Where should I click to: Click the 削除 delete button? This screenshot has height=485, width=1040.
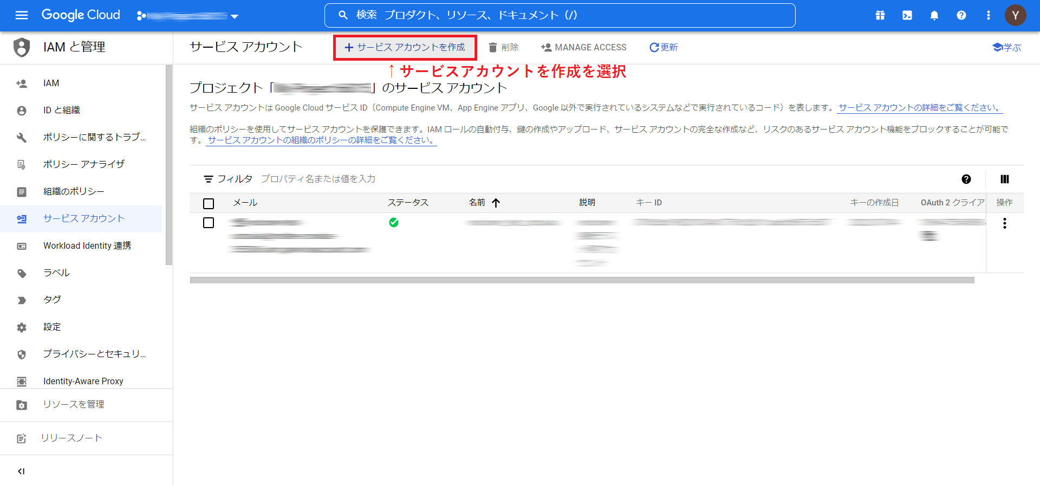(x=504, y=48)
